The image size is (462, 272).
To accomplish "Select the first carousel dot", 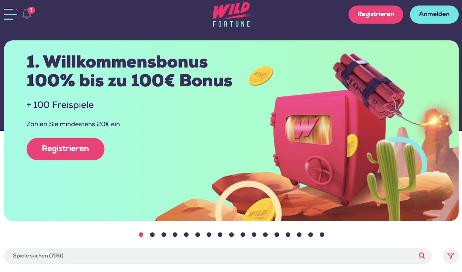I will coord(141,235).
